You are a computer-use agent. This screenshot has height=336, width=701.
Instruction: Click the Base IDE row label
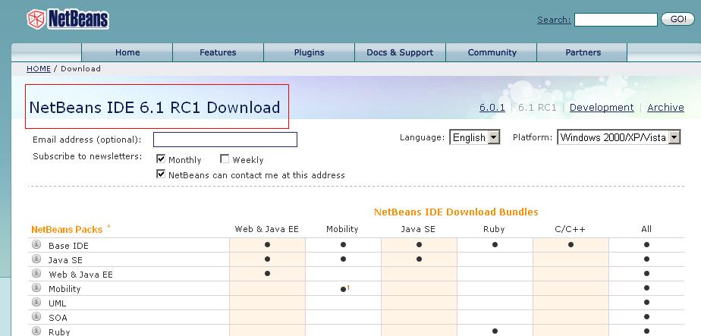tap(68, 246)
